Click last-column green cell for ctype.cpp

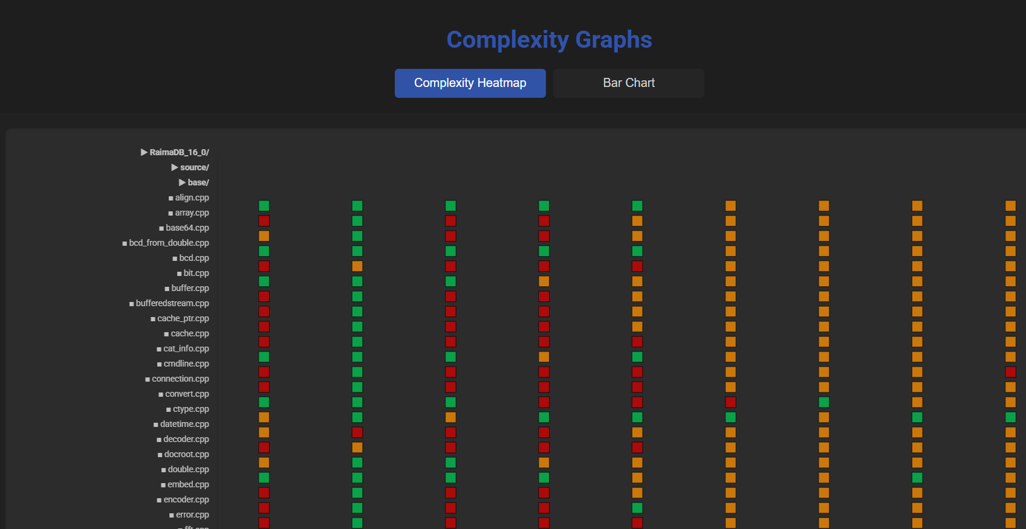coord(1010,417)
